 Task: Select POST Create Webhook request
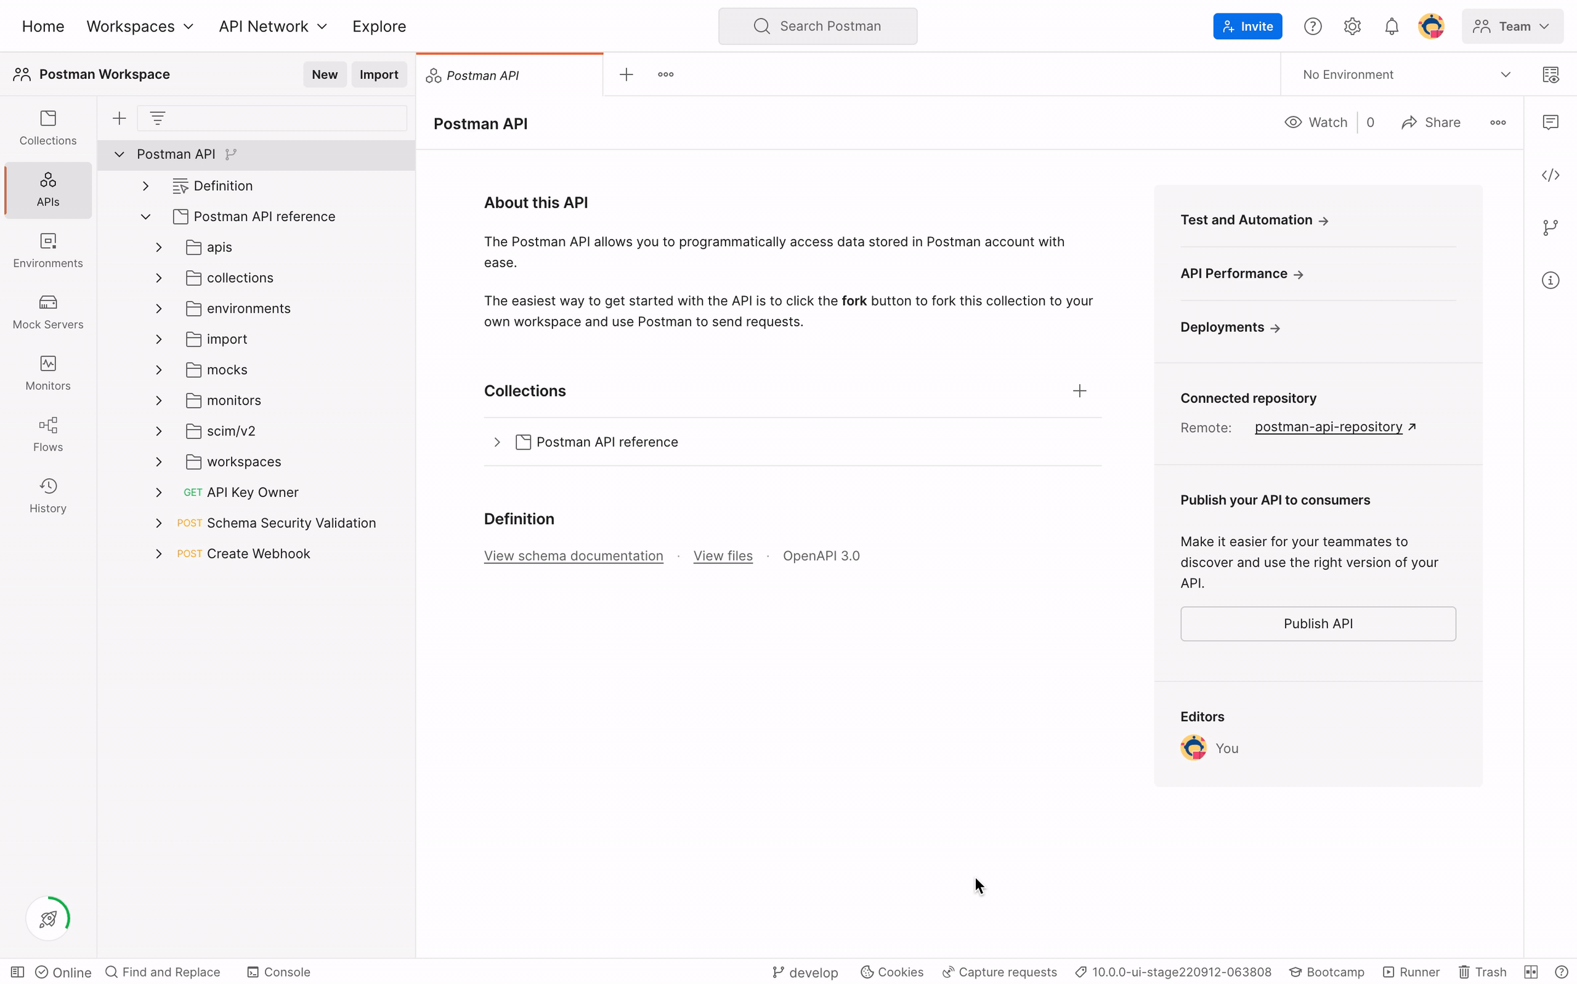coord(243,554)
